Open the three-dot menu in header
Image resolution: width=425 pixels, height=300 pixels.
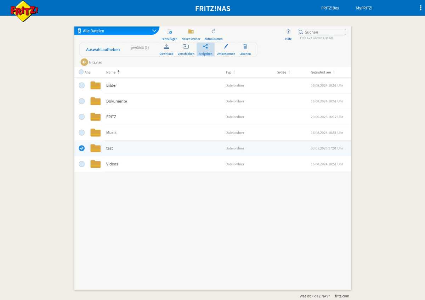pos(420,8)
